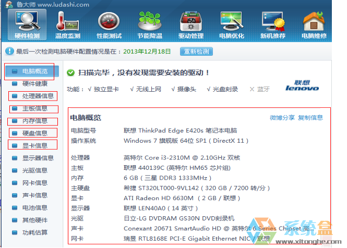Click the 无线上网 feature label
Image resolution: width=347 pixels, height=248 pixels.
[x=148, y=89]
